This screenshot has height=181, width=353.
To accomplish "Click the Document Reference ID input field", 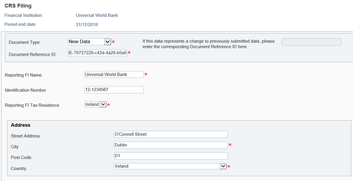I will click(x=97, y=53).
